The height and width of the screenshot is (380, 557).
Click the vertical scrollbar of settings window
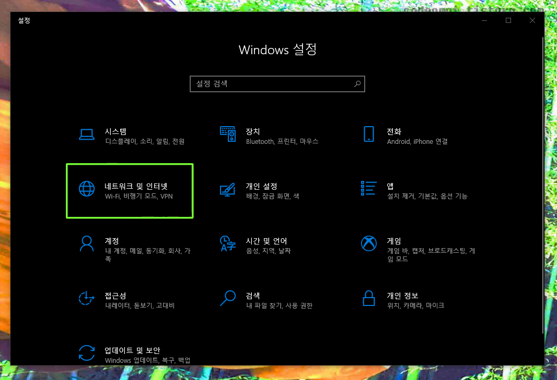[543, 185]
